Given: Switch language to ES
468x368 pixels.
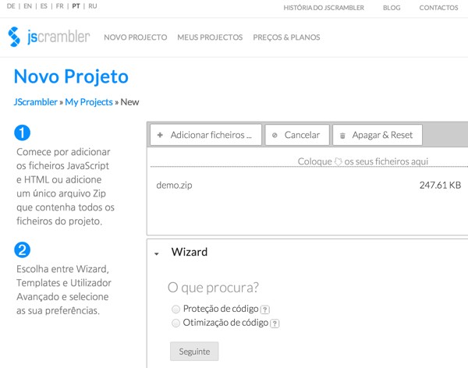Looking at the screenshot, I should click(44, 6).
